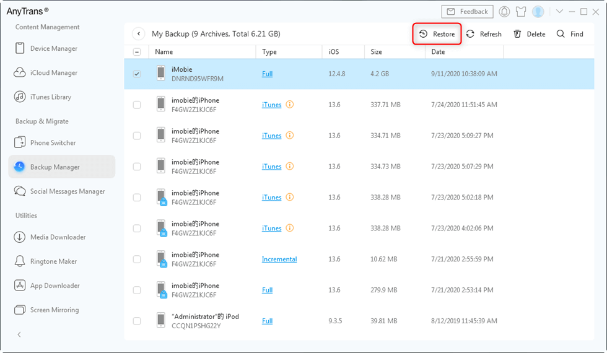Open notifications bell icon
The image size is (607, 353).
[504, 12]
